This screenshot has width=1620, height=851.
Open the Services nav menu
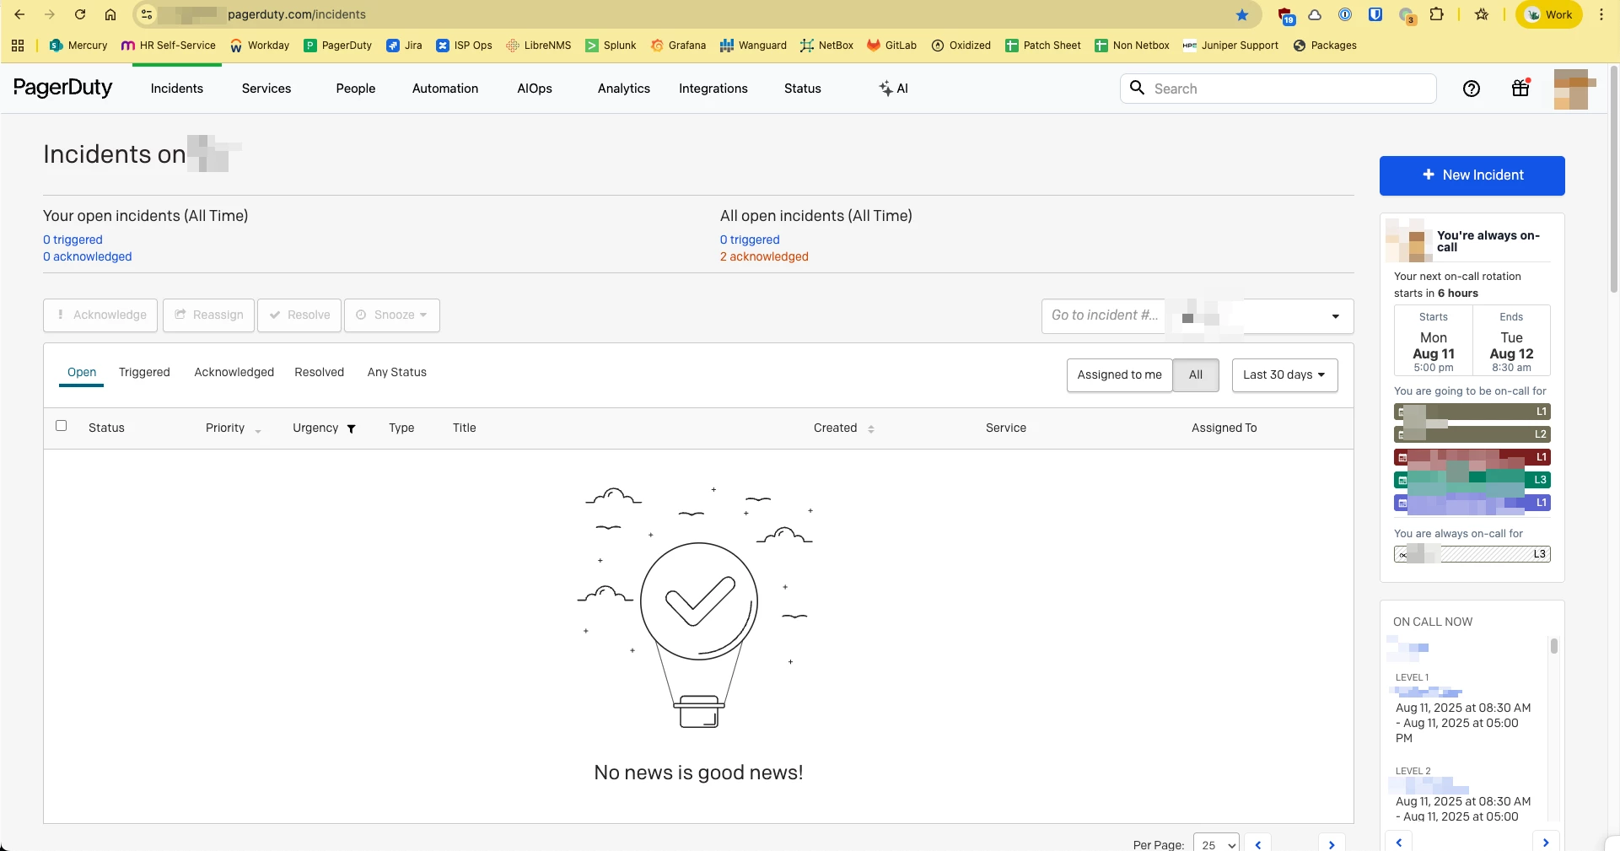point(266,89)
